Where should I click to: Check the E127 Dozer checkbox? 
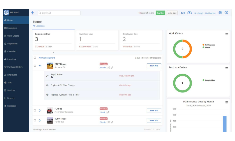click(x=35, y=66)
